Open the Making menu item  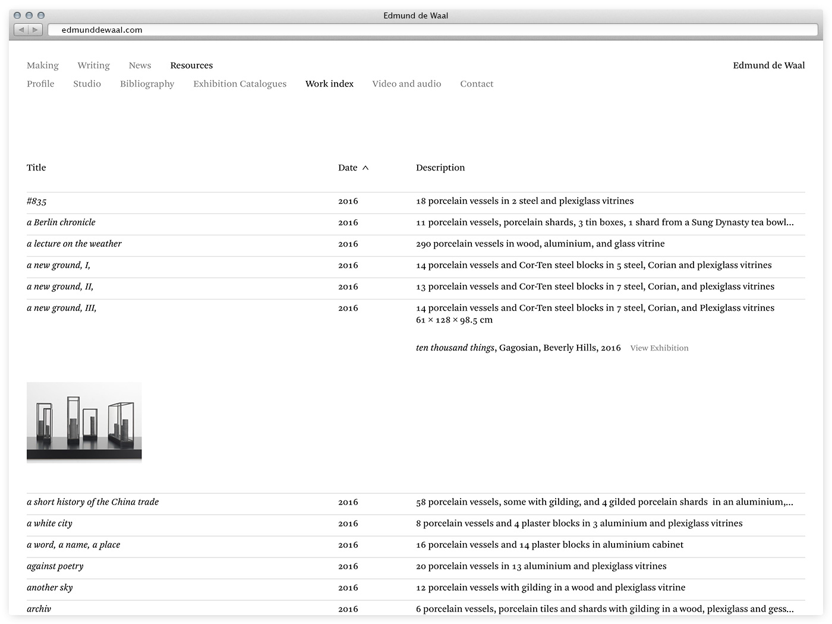click(43, 65)
